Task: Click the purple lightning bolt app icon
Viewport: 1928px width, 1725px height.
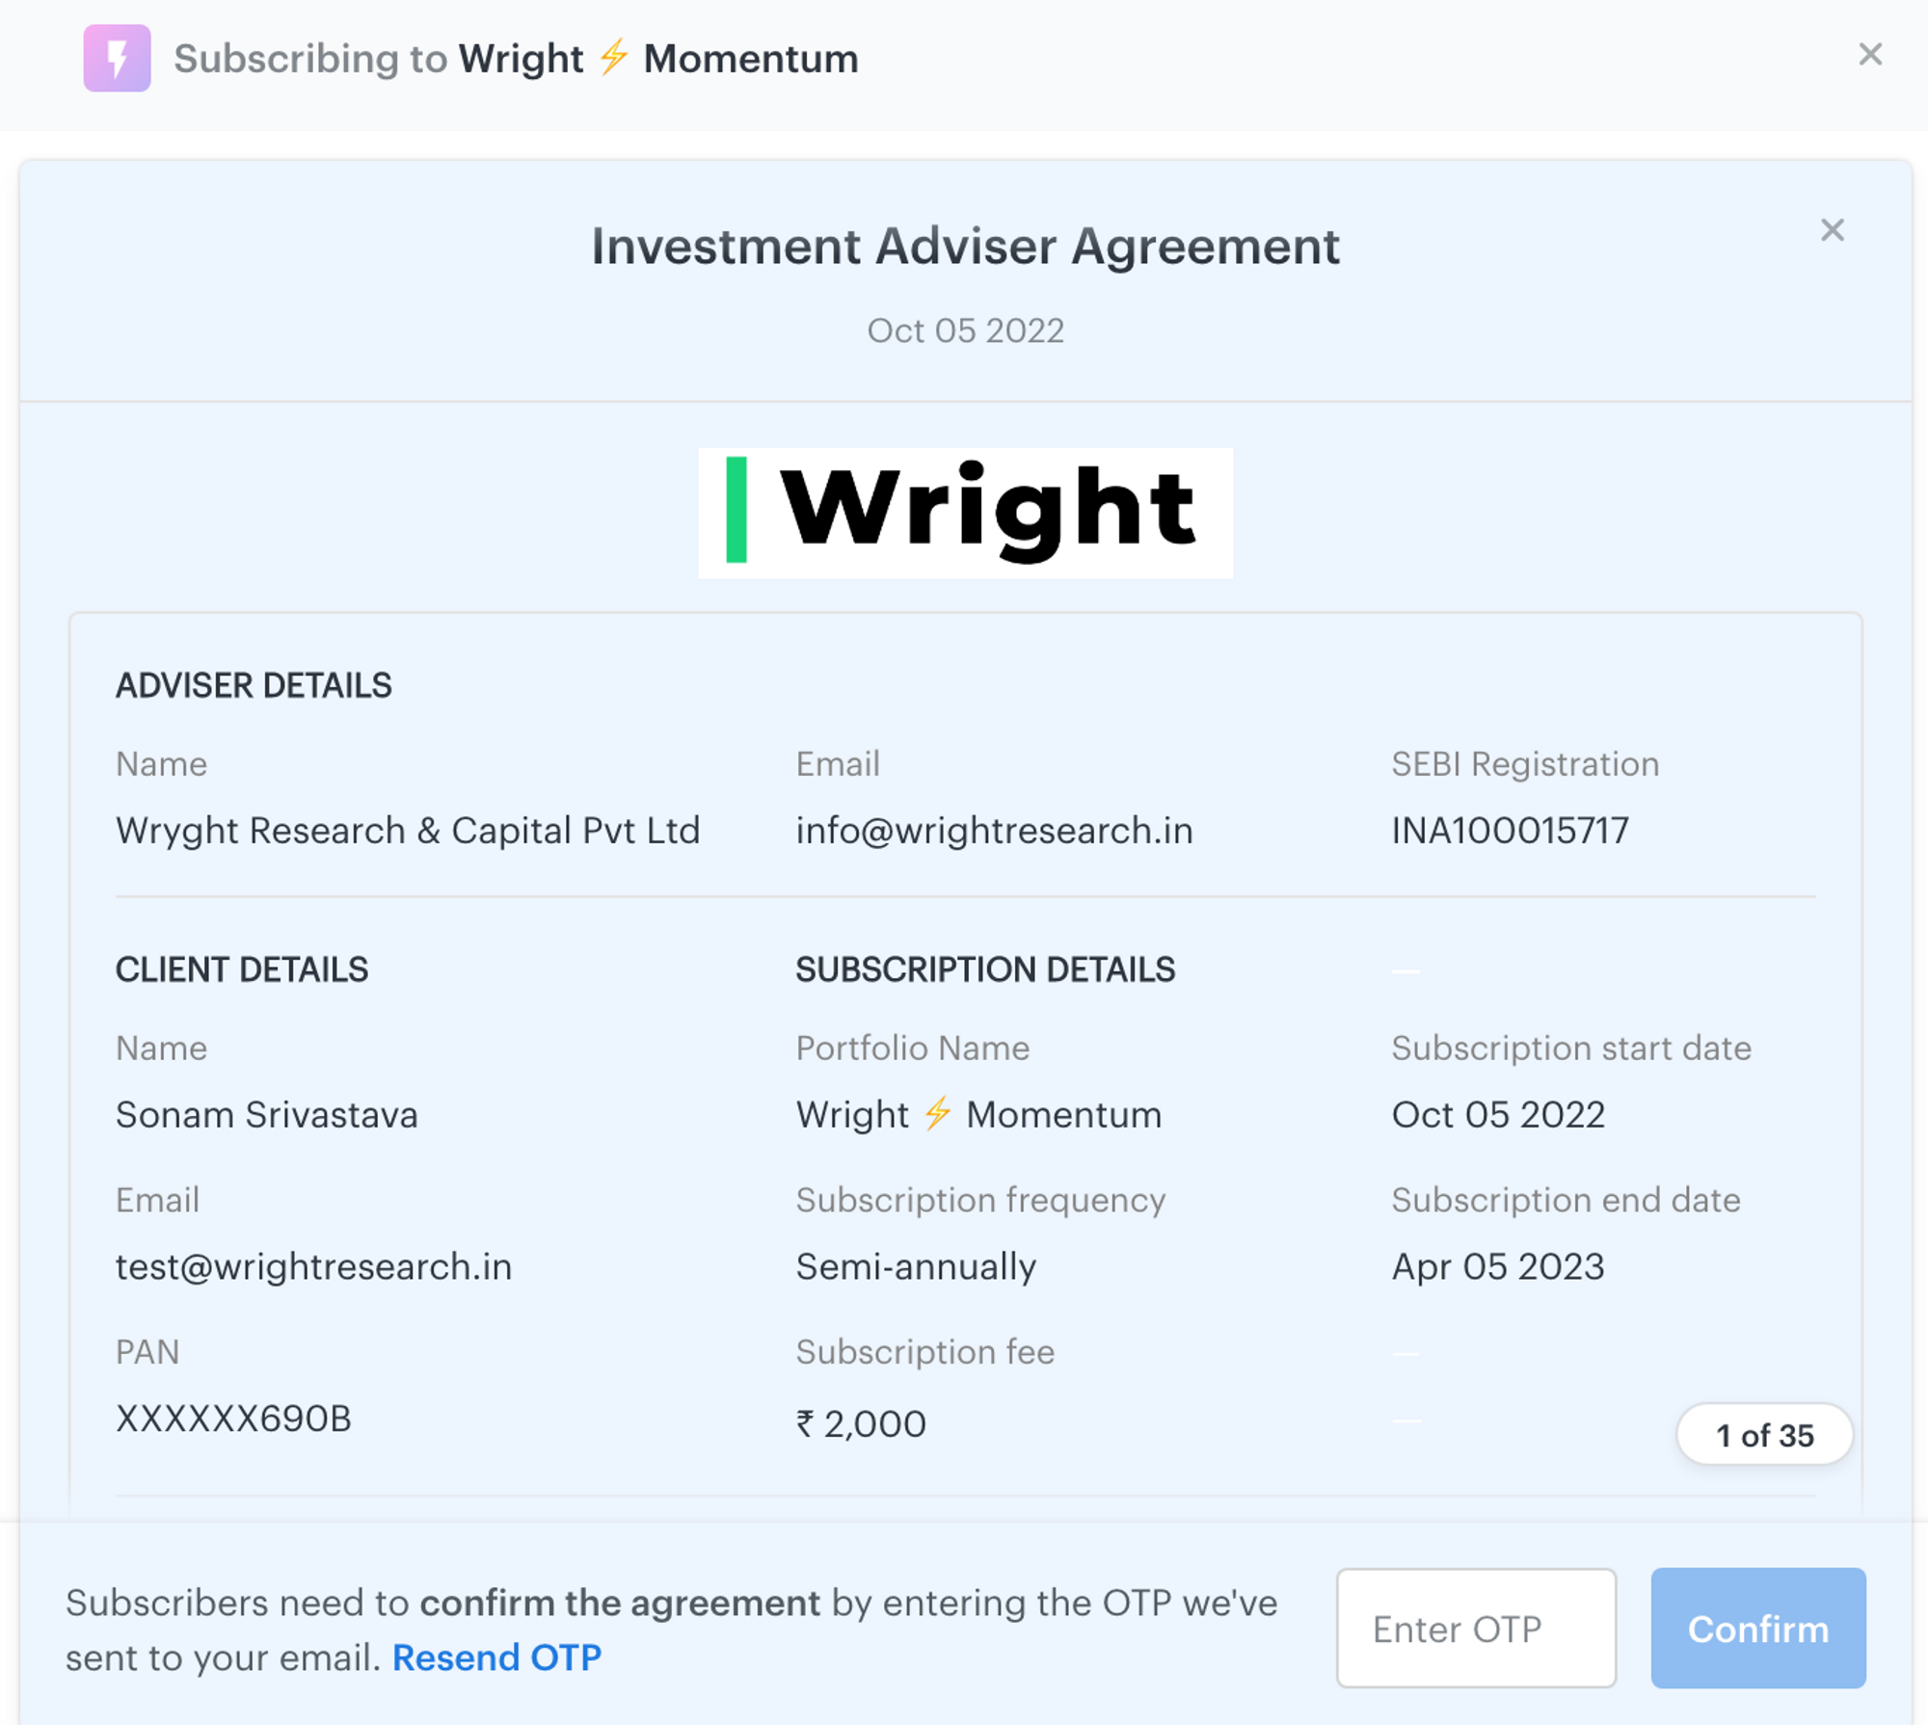Action: point(117,58)
